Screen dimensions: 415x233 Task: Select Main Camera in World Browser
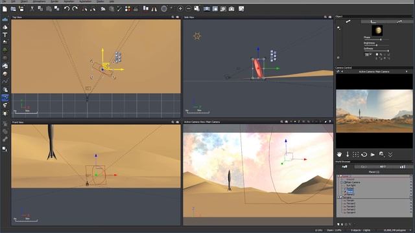pos(353,183)
